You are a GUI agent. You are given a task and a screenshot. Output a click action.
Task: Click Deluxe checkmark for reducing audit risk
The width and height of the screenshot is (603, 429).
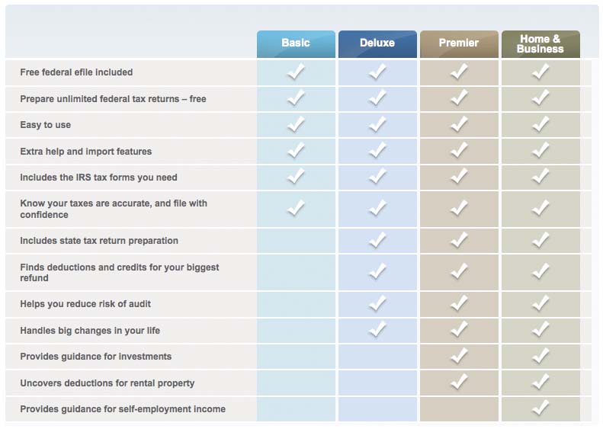(377, 304)
